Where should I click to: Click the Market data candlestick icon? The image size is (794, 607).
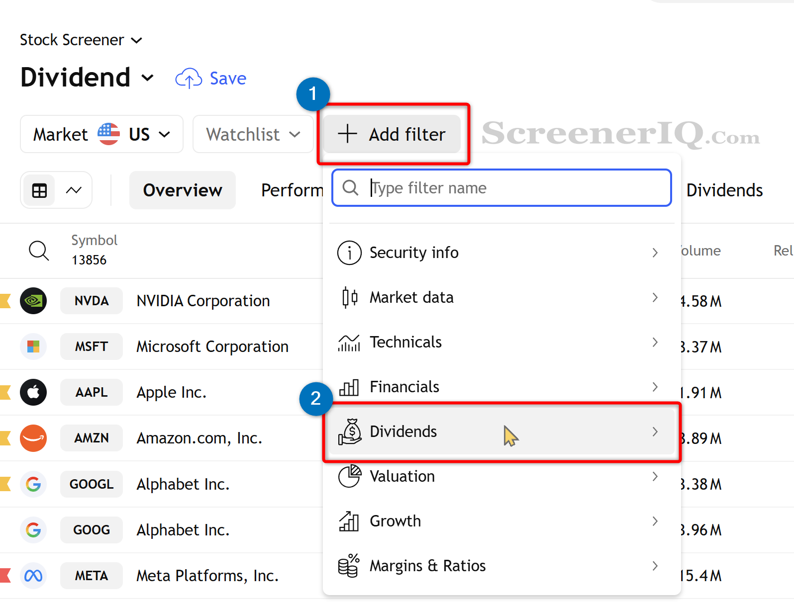349,297
